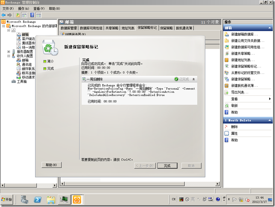Switch to the 脱机通讯簿 tab
This screenshot has width=275, height=207.
click(184, 28)
